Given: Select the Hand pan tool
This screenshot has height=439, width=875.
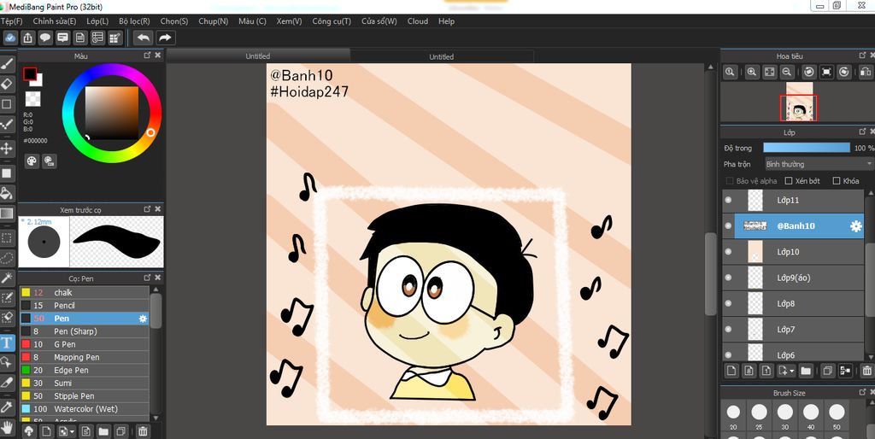Looking at the screenshot, I should [7, 428].
